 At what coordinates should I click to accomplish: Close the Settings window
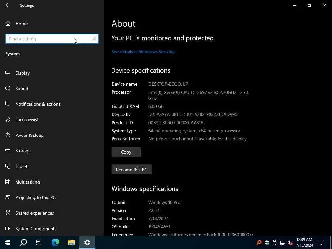pyautogui.click(x=324, y=5)
